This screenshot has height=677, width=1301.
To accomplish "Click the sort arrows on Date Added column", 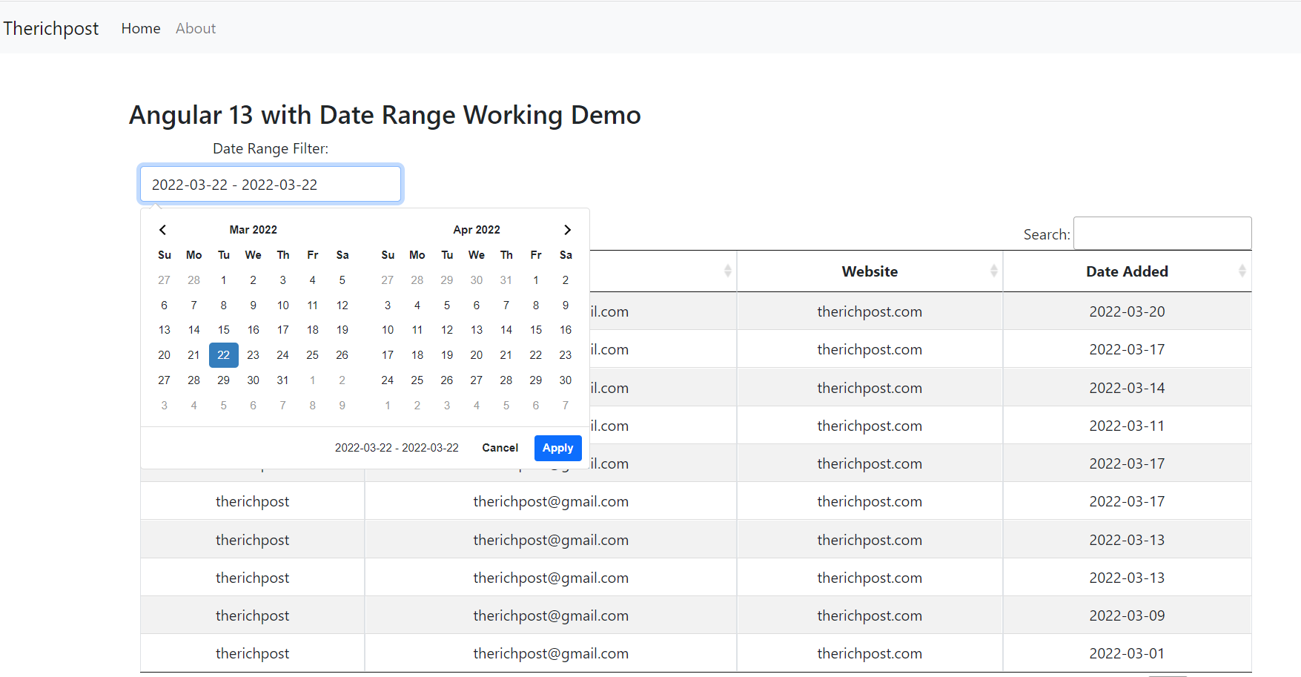I will (1242, 271).
